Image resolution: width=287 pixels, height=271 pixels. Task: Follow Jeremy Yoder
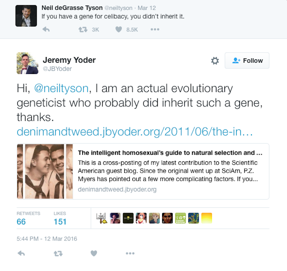point(247,61)
